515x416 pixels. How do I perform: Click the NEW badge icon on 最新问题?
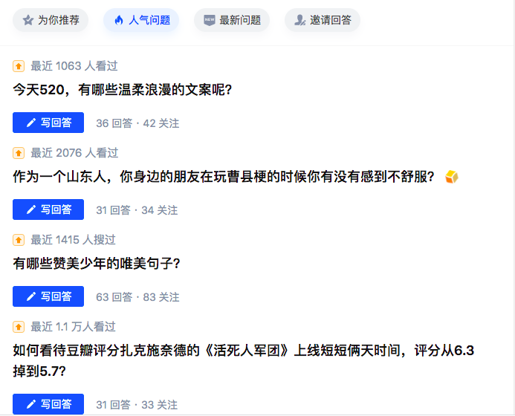click(210, 20)
